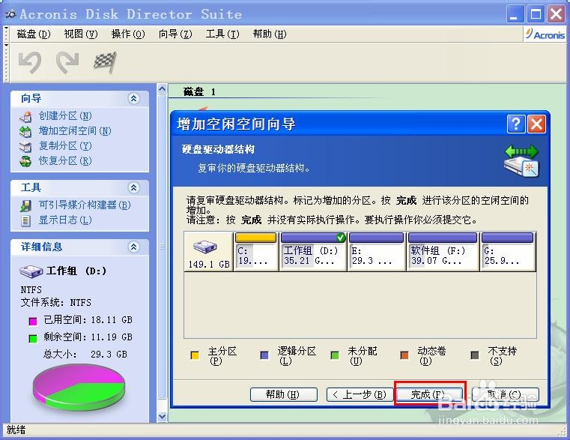Click the bootable media builder icon
This screenshot has height=440, width=570.
[25, 205]
